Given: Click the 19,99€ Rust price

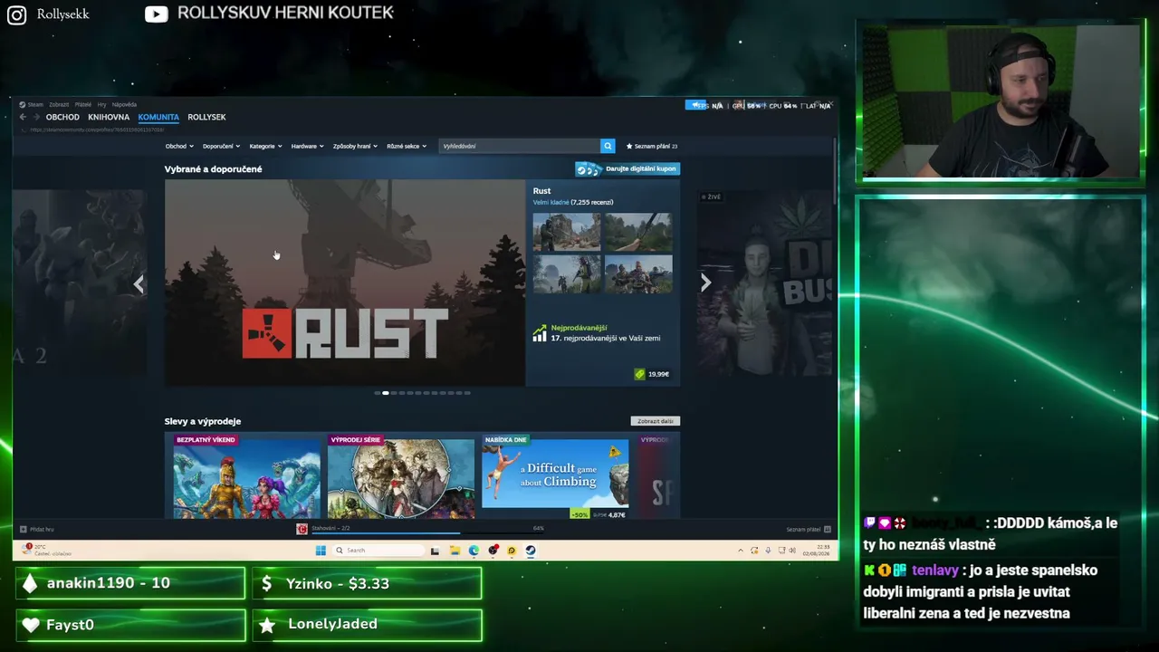Looking at the screenshot, I should (658, 374).
